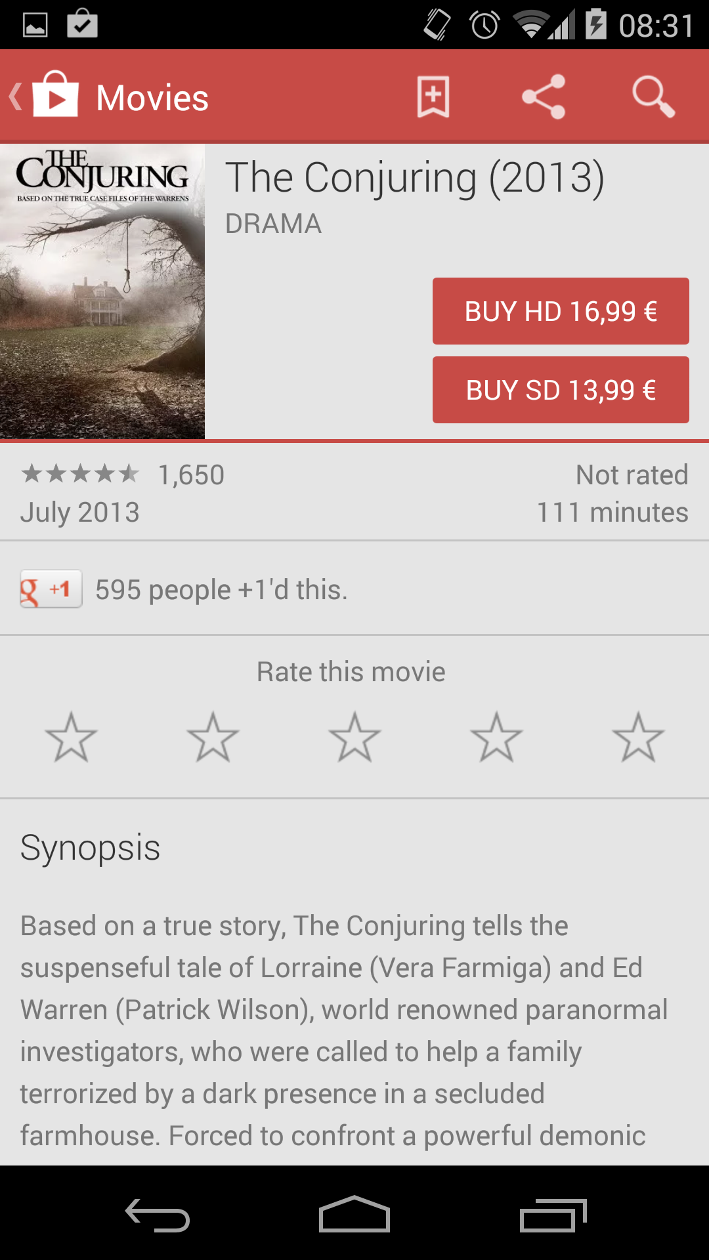This screenshot has height=1260, width=709.
Task: Open the share icon in header
Action: point(544,97)
